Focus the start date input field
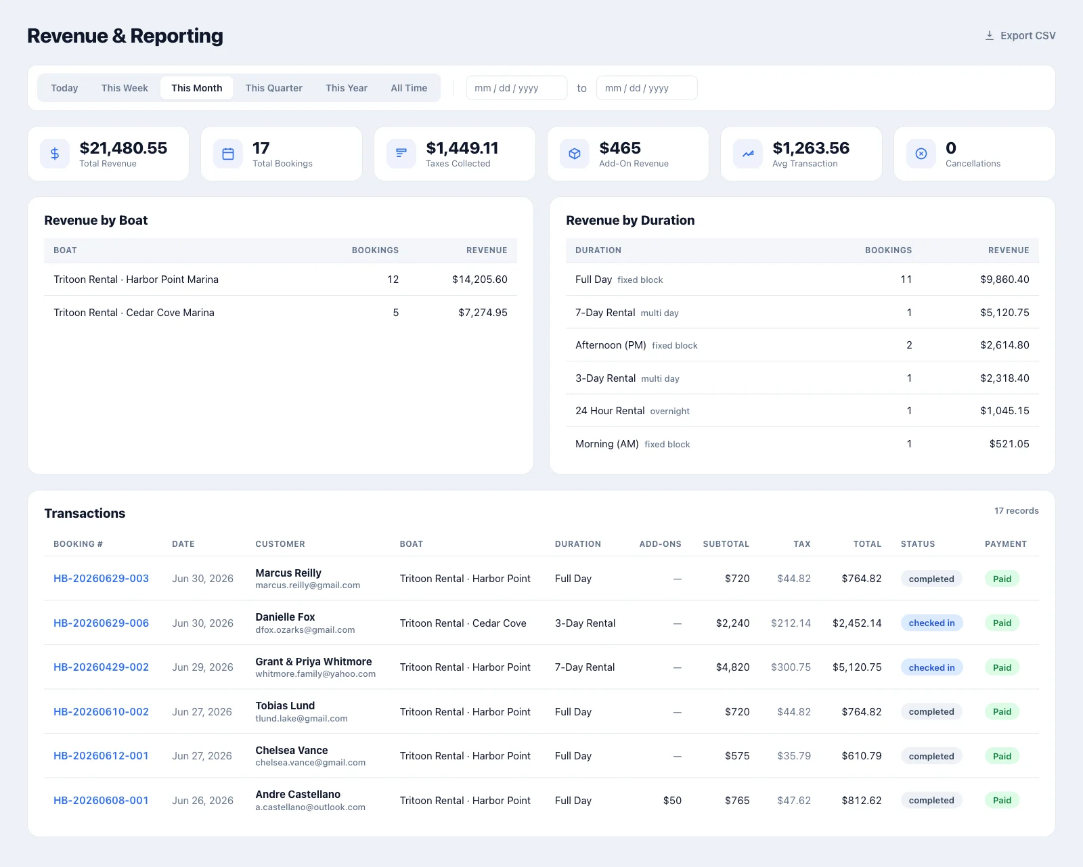 [x=516, y=88]
